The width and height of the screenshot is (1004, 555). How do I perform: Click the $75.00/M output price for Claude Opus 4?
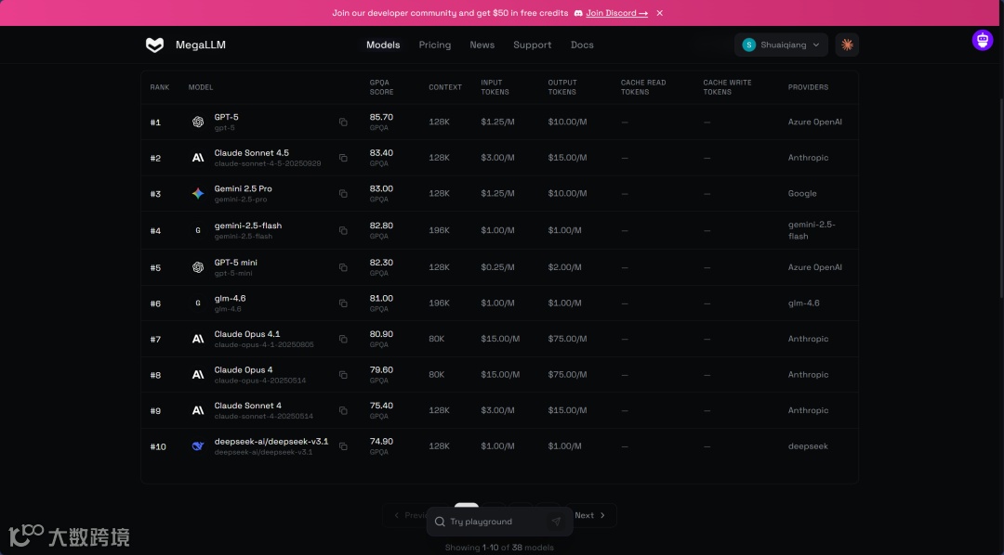(x=567, y=375)
